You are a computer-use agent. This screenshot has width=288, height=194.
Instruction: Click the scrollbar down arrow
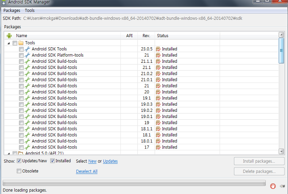(x=281, y=151)
